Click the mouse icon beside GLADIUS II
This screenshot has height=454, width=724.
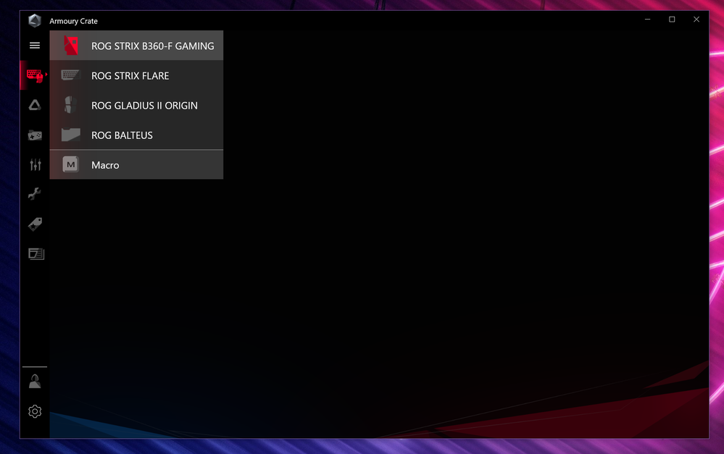point(70,105)
